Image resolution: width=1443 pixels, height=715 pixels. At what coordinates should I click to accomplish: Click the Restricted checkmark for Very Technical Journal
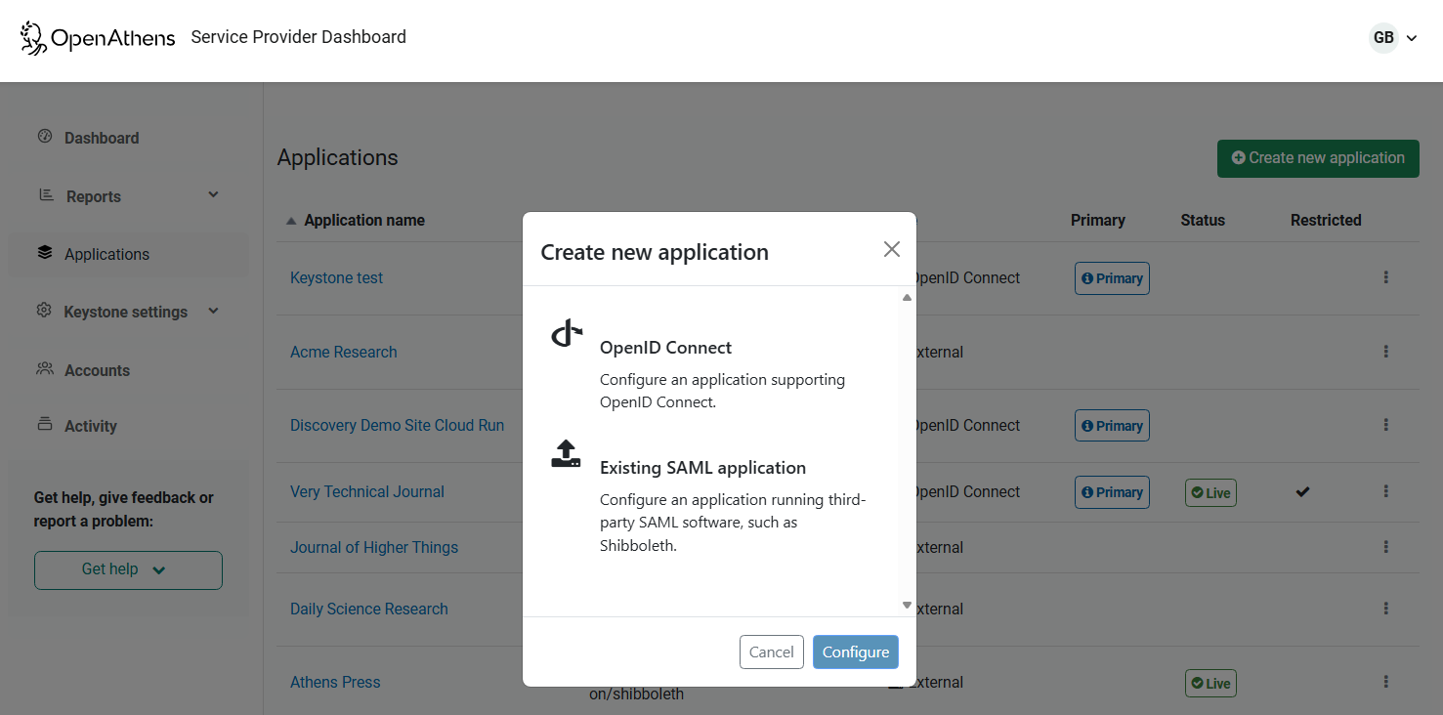coord(1302,492)
